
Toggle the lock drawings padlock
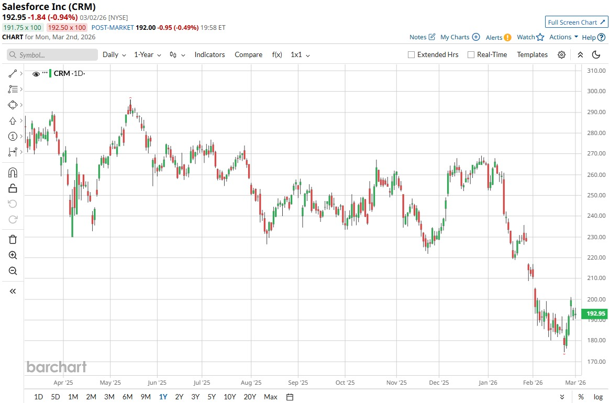click(x=13, y=188)
